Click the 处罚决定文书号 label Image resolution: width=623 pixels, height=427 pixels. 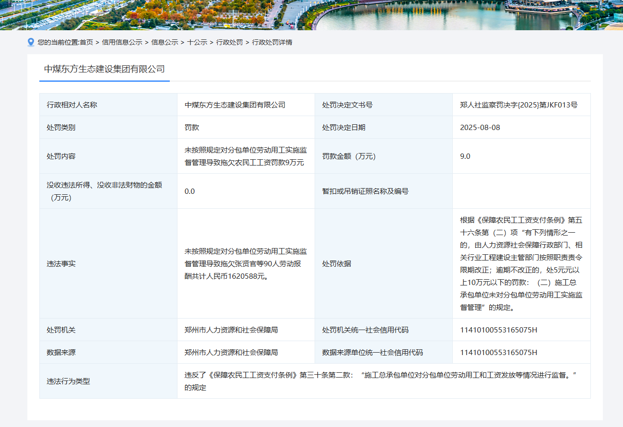coord(347,105)
